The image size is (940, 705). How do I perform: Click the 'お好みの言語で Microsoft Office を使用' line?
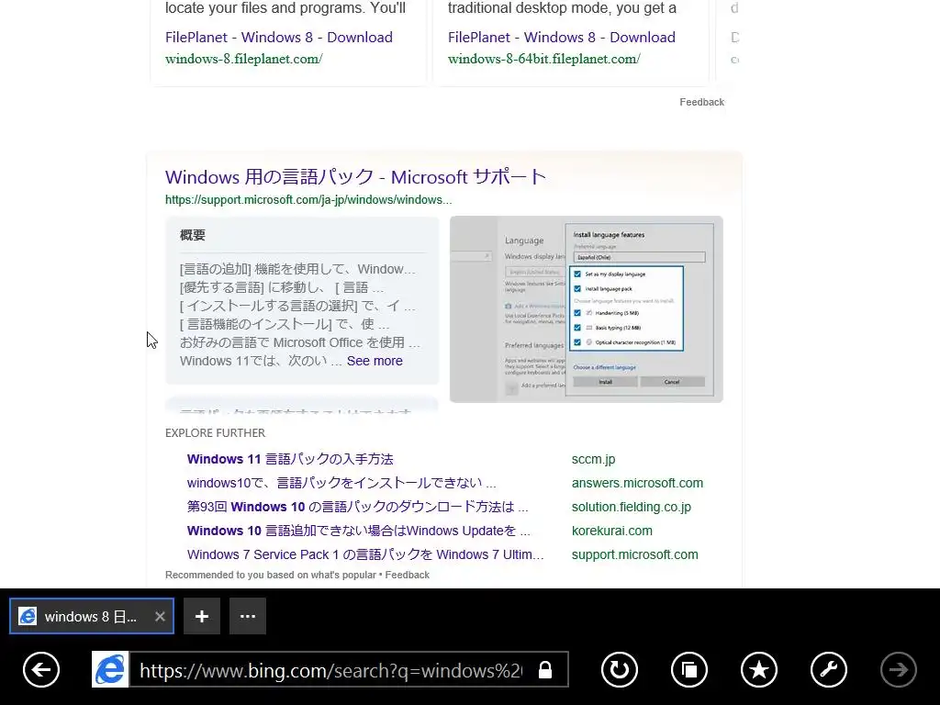click(x=300, y=343)
